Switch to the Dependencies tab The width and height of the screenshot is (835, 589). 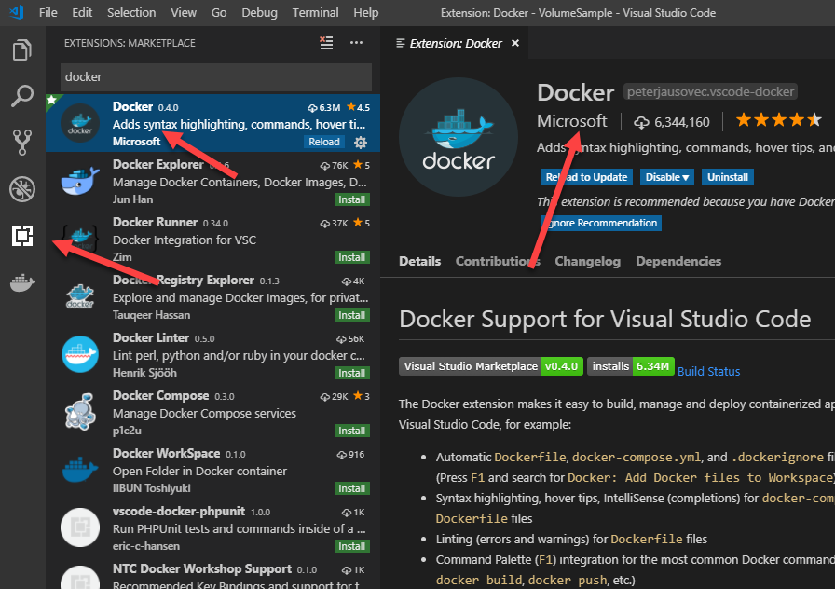click(x=678, y=262)
